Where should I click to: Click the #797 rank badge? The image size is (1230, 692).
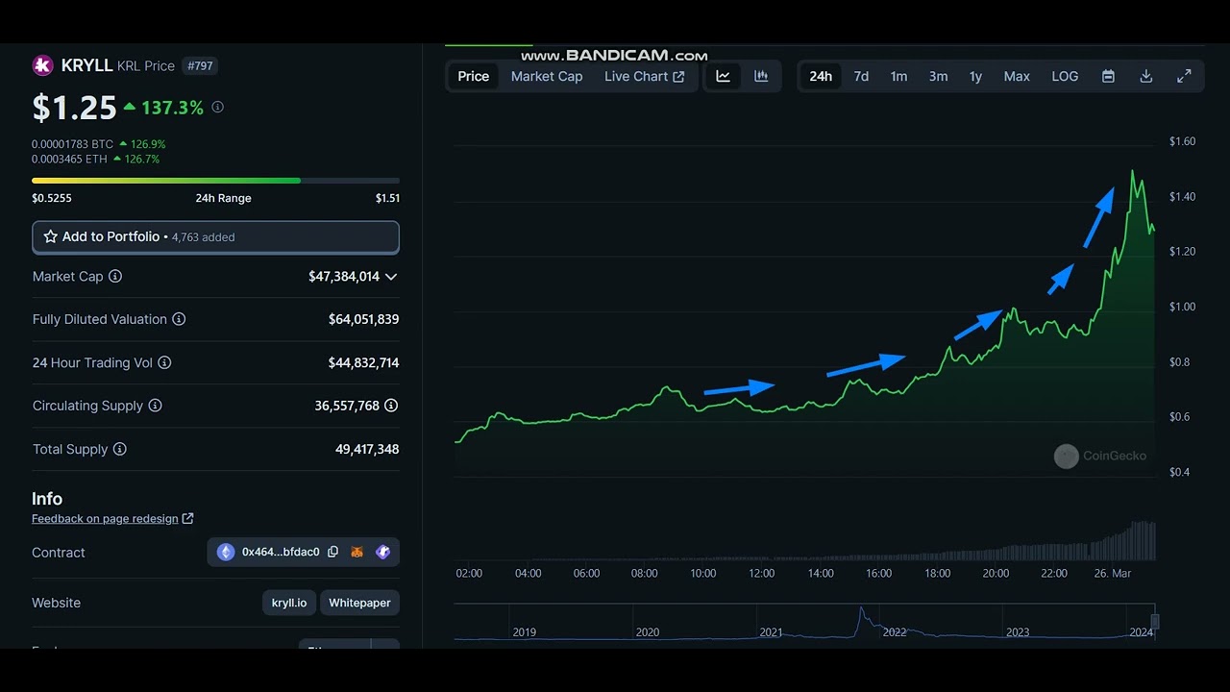[201, 66]
